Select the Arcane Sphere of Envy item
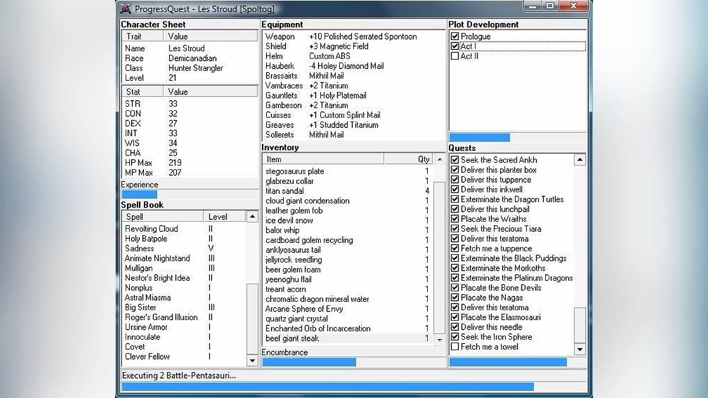Viewport: 708px width, 398px height. coord(304,309)
